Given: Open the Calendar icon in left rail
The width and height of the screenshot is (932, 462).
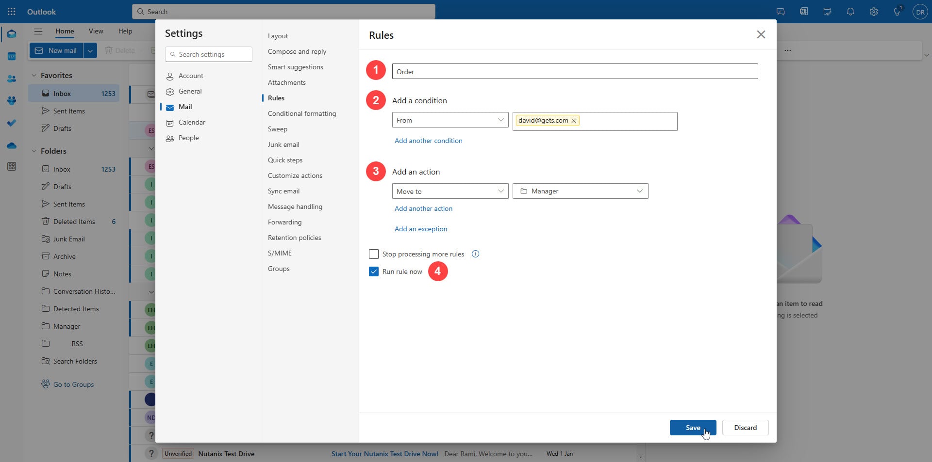Looking at the screenshot, I should [12, 56].
